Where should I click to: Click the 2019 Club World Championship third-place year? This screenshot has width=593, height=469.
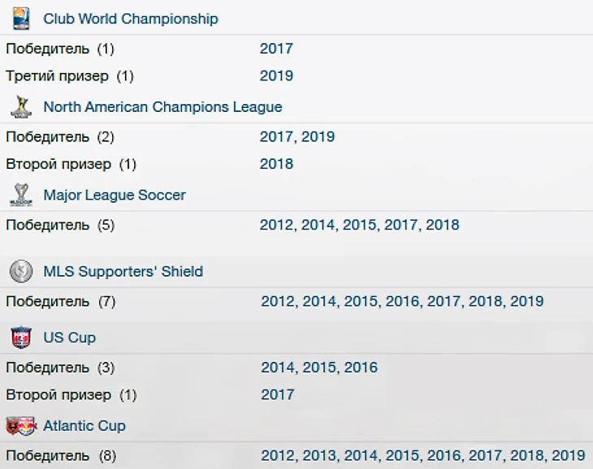pos(276,76)
